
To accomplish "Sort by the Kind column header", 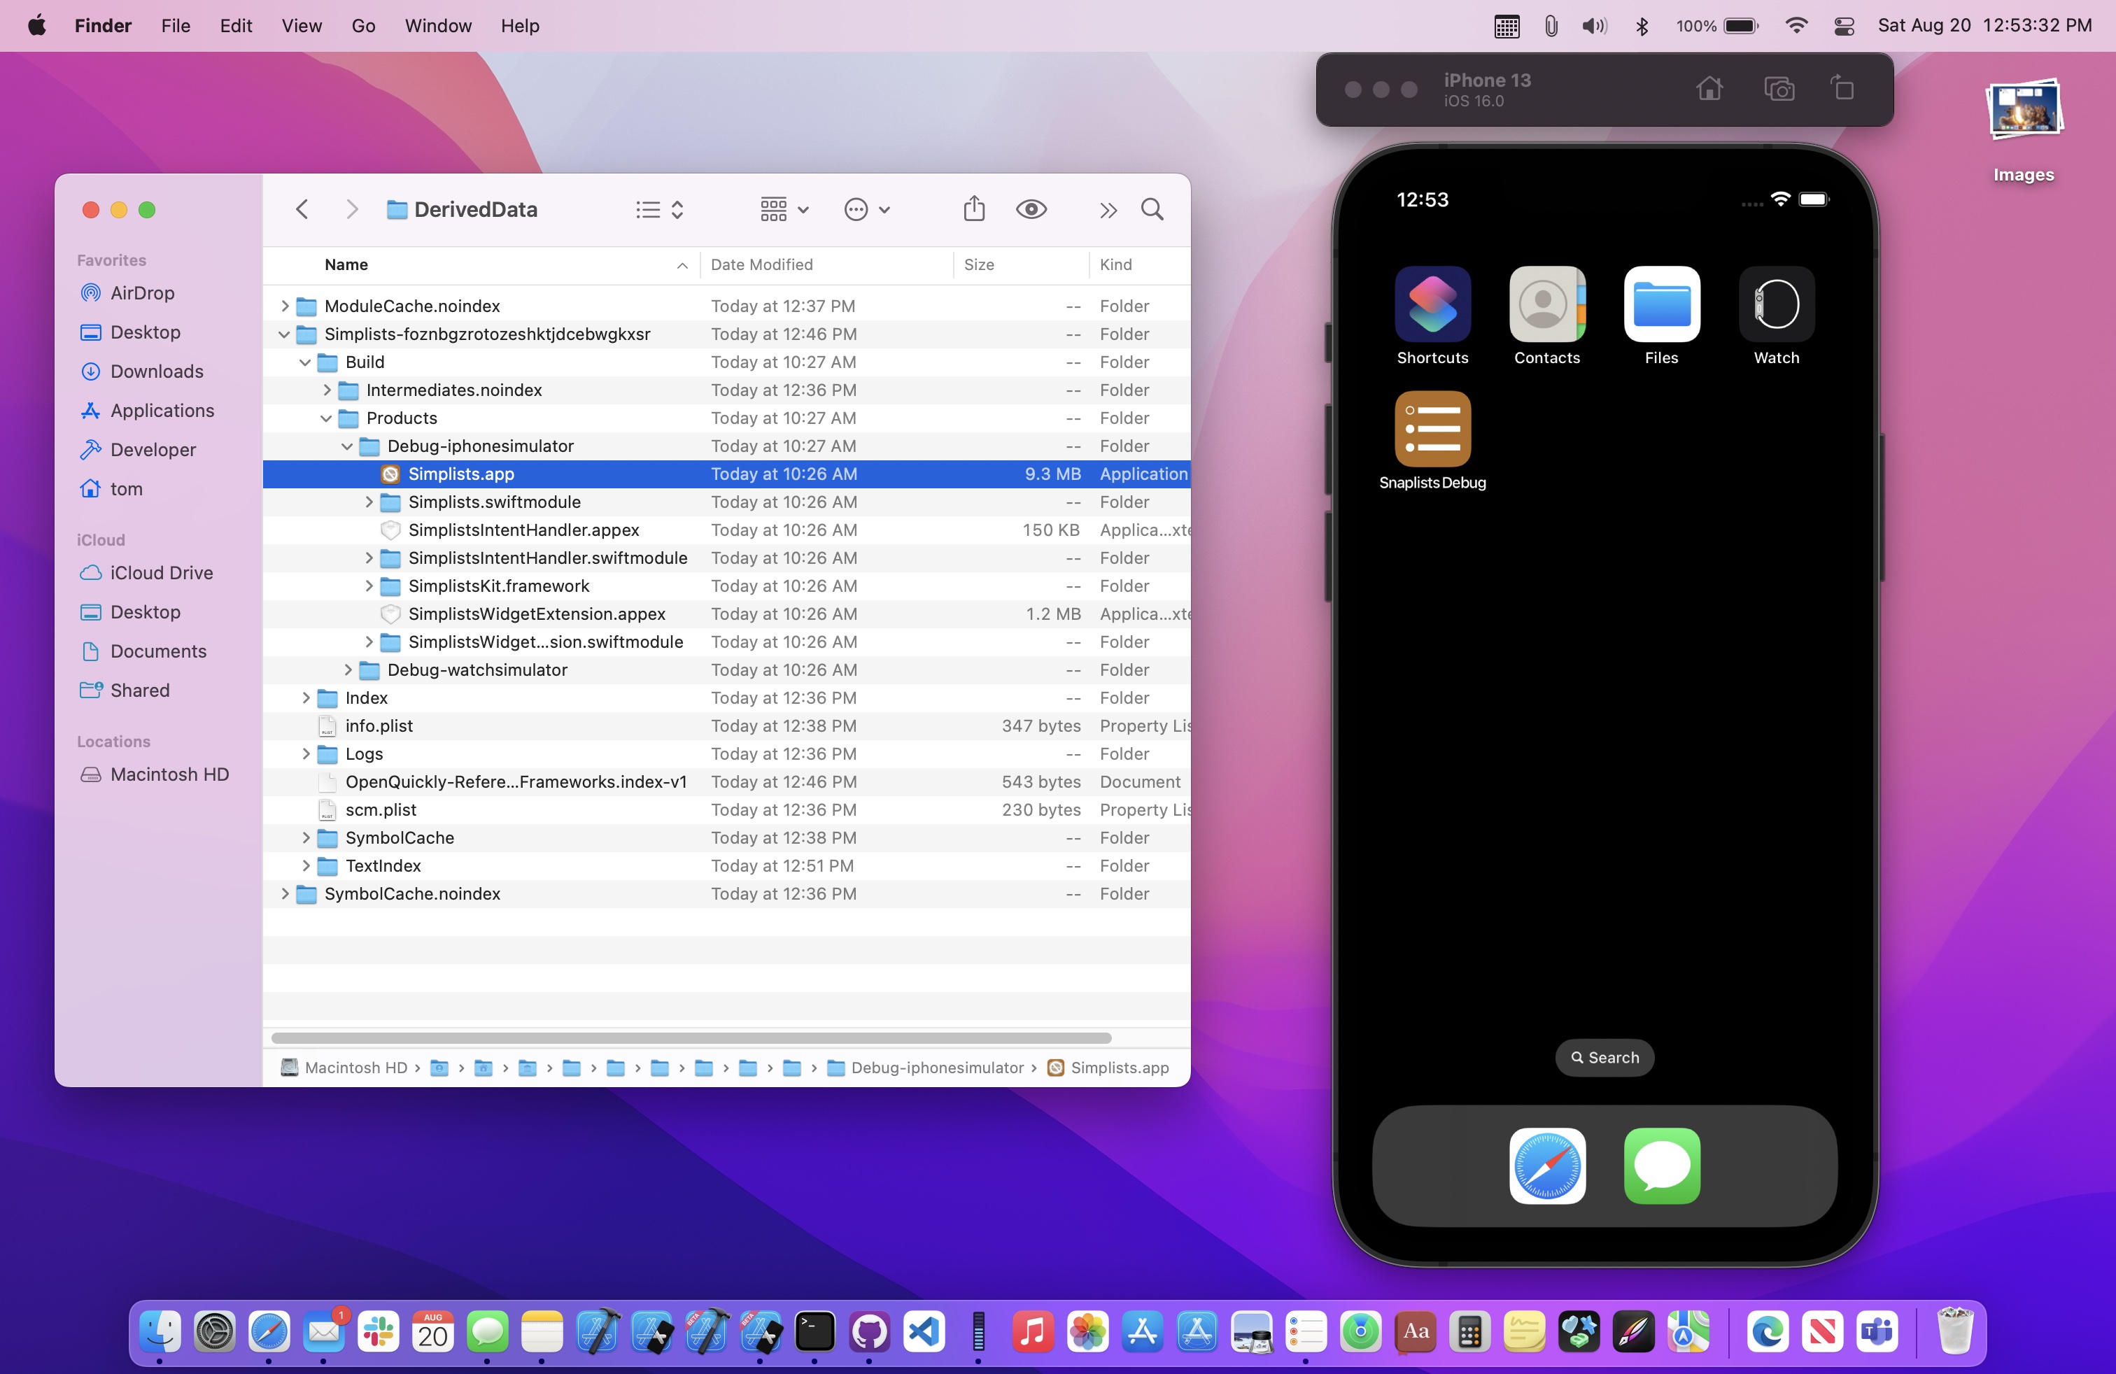I will pos(1140,265).
